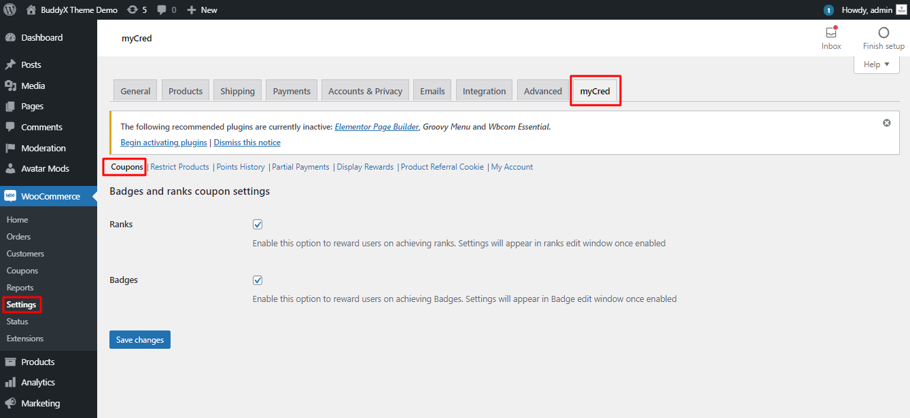Viewport: 910px width, 418px height.
Task: Open the Advanced tab
Action: pos(542,91)
